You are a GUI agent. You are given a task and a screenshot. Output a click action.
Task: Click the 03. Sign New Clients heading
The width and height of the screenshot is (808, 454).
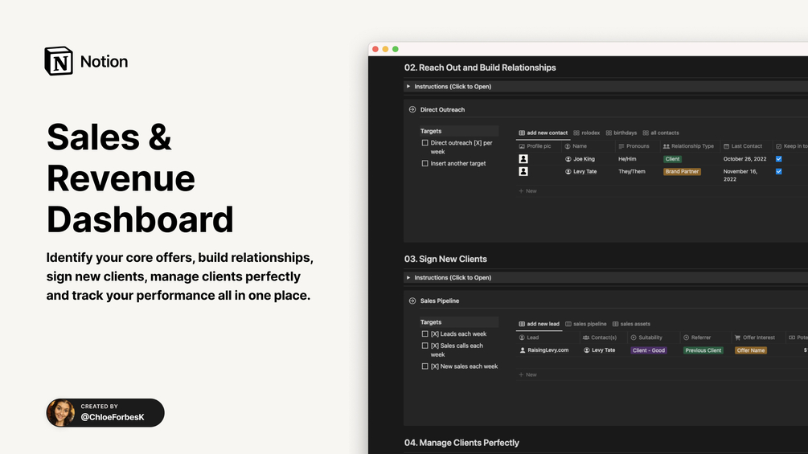(x=445, y=259)
